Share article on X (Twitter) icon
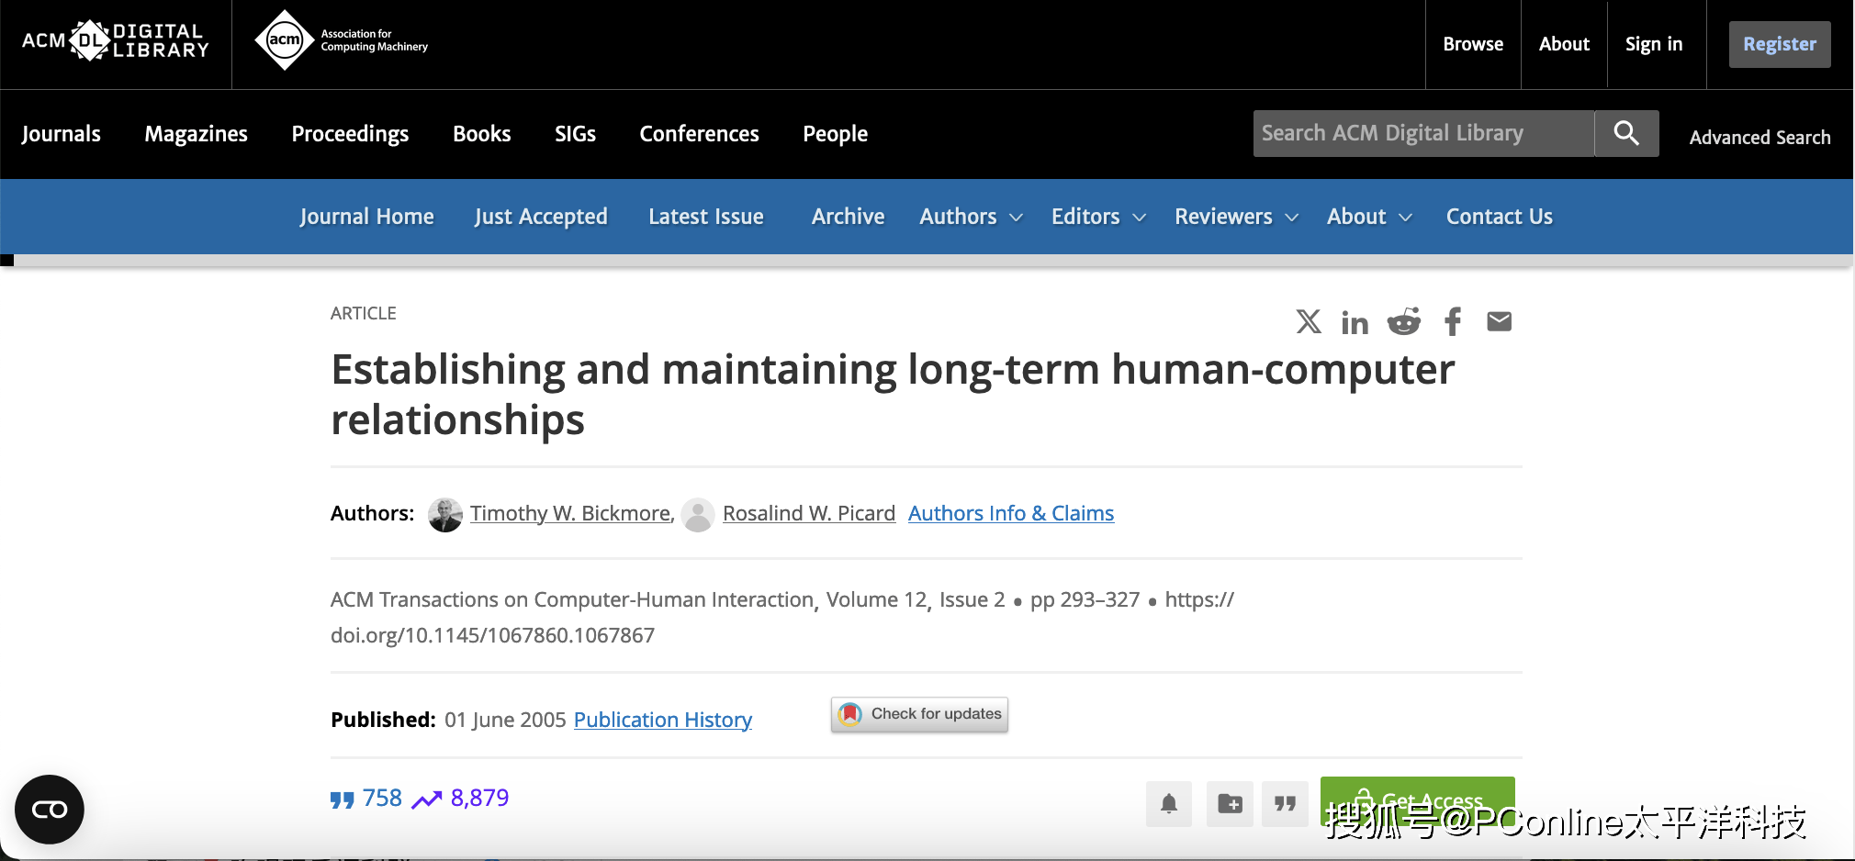Viewport: 1855px width, 861px height. [1309, 321]
